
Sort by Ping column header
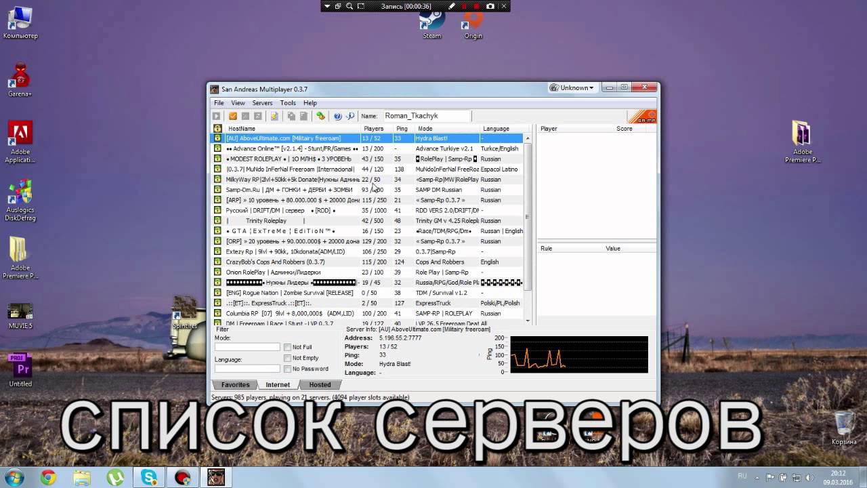coord(404,128)
